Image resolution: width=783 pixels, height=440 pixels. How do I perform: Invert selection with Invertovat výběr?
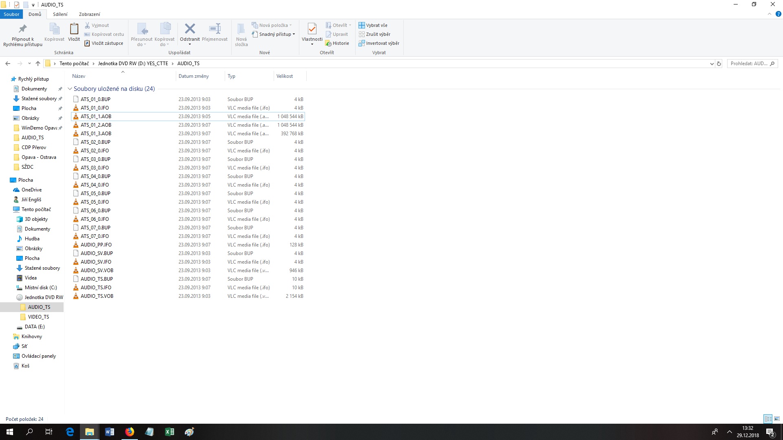pos(379,43)
